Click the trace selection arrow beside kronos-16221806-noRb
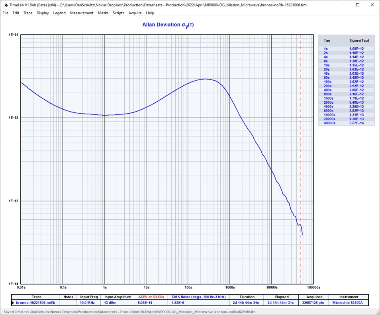The width and height of the screenshot is (380, 315). coord(13,303)
